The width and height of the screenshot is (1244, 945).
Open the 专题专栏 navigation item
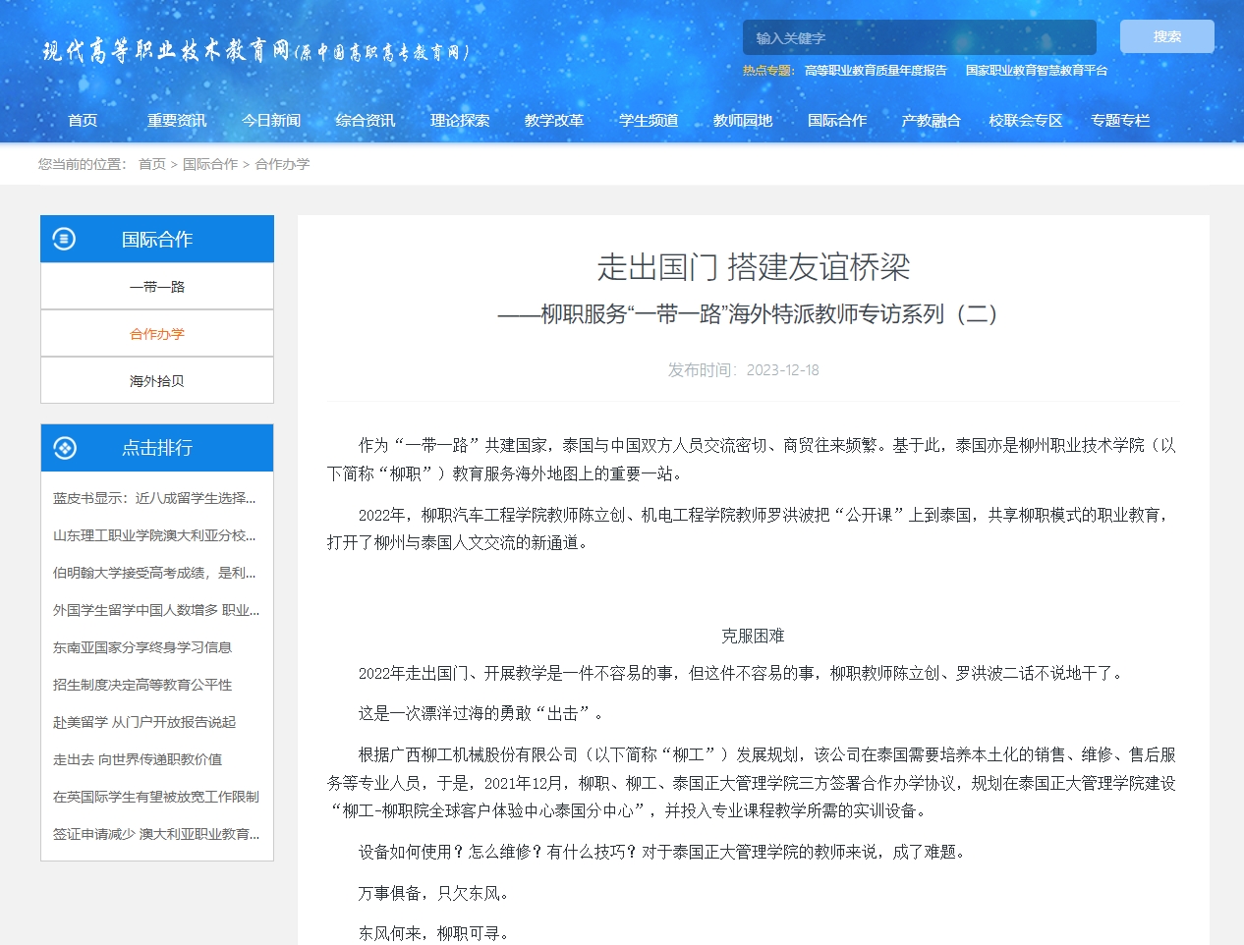(x=1119, y=121)
